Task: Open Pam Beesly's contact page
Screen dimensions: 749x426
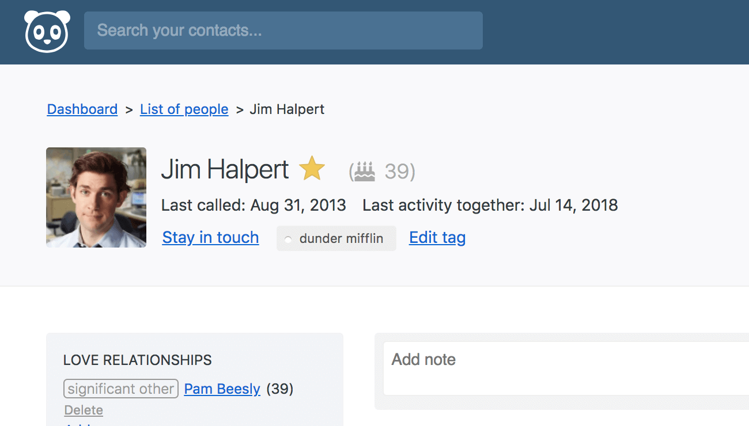Action: tap(222, 389)
